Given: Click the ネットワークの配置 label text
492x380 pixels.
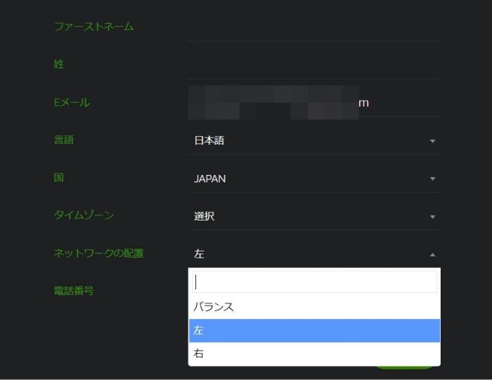Looking at the screenshot, I should pos(98,253).
